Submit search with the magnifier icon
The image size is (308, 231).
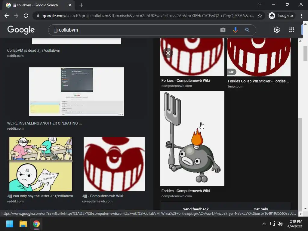[247, 30]
